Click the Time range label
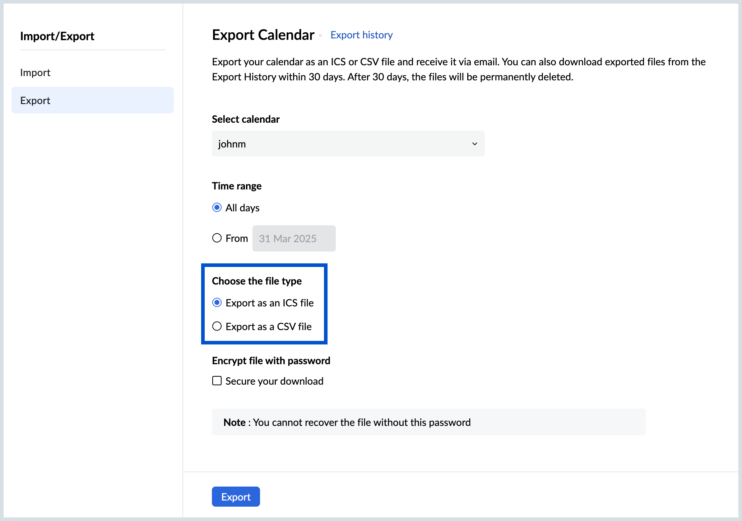 click(237, 186)
